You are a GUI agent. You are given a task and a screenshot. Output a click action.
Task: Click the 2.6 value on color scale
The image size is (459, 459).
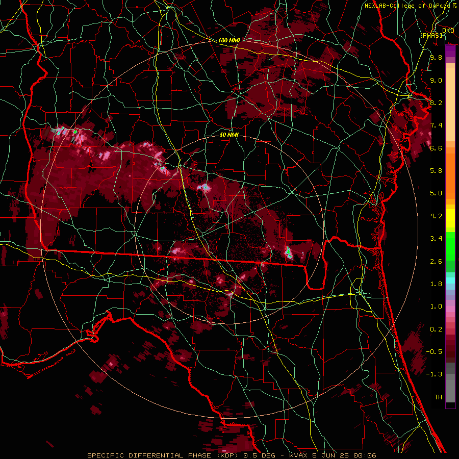point(436,262)
